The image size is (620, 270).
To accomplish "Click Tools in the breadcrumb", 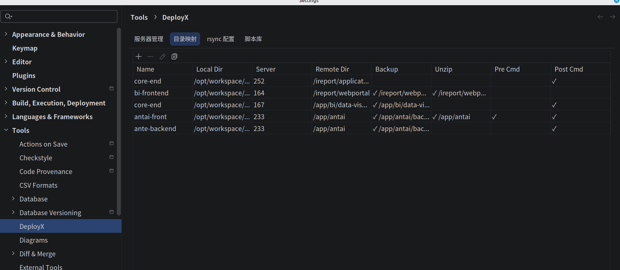I will tap(139, 17).
